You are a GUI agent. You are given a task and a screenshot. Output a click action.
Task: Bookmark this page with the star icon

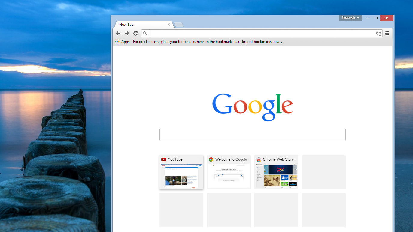pyautogui.click(x=378, y=34)
